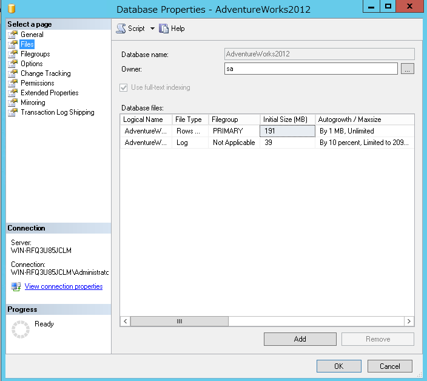Select the Initial Size cell 39
The height and width of the screenshot is (381, 427).
point(287,143)
